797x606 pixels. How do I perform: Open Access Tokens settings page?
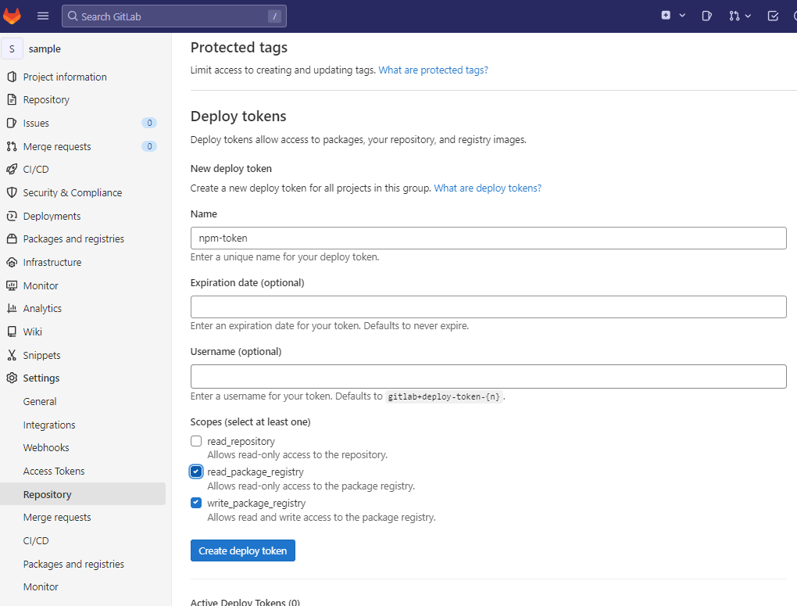click(x=53, y=471)
